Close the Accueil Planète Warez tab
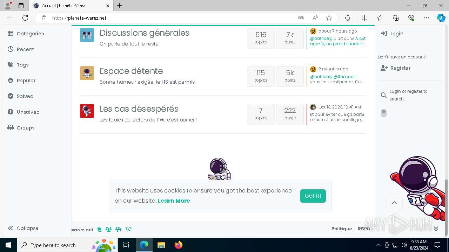Screen dimensions: 449x252 [108, 6]
